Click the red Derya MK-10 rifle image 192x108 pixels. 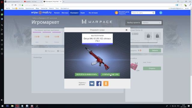97,59
